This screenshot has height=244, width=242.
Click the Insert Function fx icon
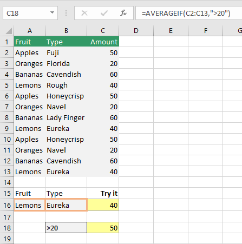tap(123, 13)
